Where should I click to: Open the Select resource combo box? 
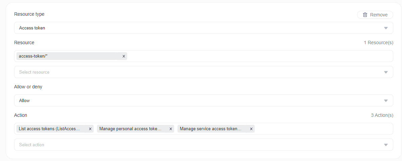tap(198, 72)
